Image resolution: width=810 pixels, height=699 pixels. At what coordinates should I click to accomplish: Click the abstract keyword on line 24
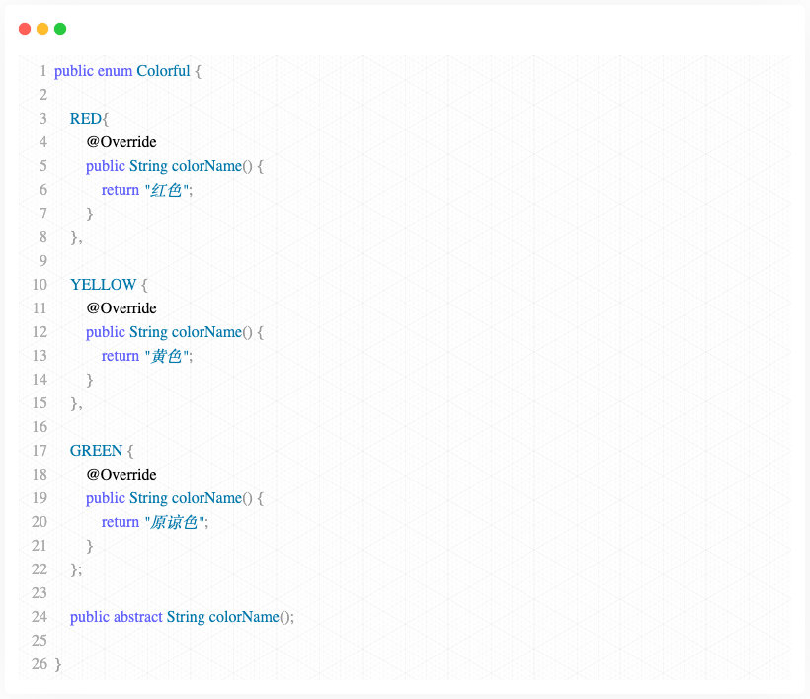click(x=138, y=617)
